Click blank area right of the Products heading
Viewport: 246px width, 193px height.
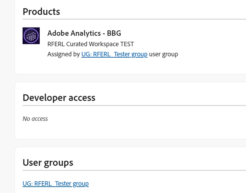pyautogui.click(x=153, y=12)
